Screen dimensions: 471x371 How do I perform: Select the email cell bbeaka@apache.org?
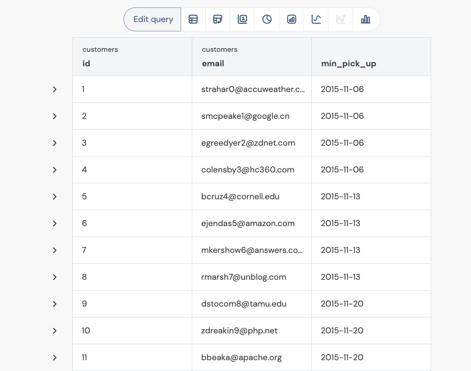point(252,358)
